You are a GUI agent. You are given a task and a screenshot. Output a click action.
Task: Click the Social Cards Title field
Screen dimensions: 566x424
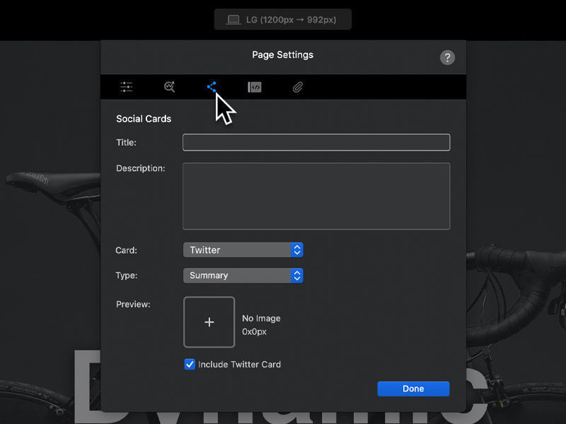point(316,143)
